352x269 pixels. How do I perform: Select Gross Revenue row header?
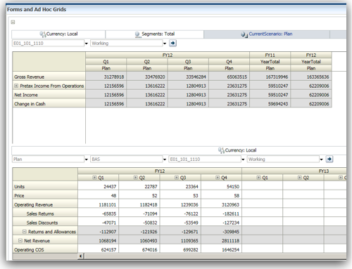(49, 77)
